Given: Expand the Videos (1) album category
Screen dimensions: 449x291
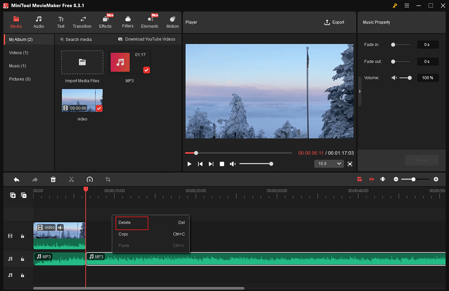Looking at the screenshot, I should click(18, 53).
